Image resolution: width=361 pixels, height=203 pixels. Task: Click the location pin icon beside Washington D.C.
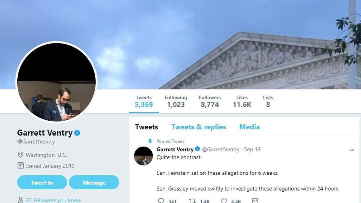[21, 155]
